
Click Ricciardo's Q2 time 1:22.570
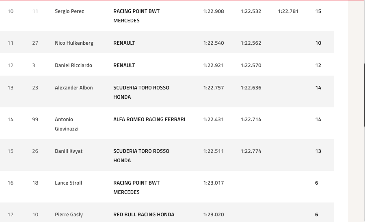click(x=251, y=65)
